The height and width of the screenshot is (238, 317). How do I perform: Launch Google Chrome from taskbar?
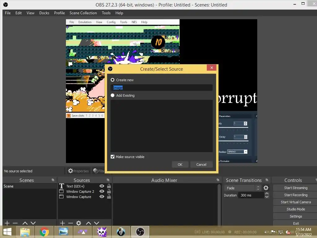pyautogui.click(x=44, y=232)
